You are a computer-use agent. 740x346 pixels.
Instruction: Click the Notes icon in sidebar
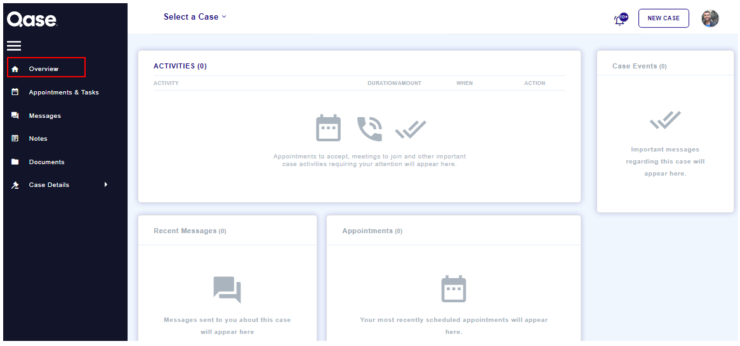(x=15, y=139)
